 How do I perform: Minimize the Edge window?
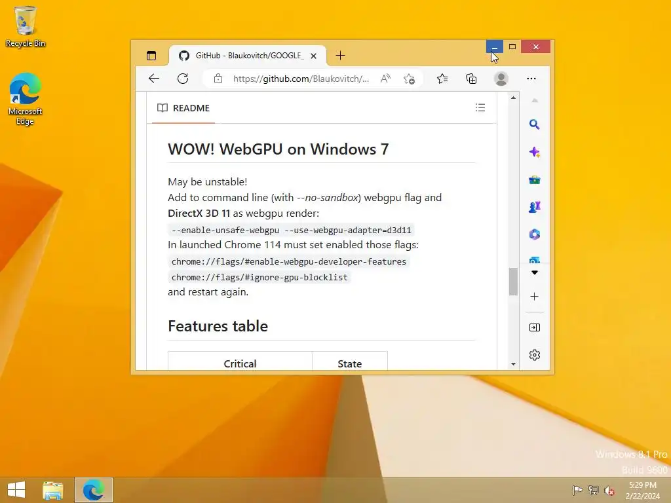(494, 47)
